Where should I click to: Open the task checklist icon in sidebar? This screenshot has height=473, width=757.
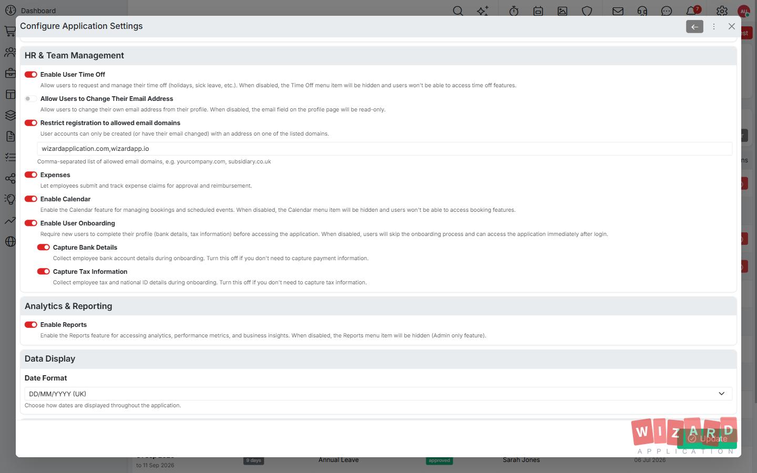[x=11, y=158]
